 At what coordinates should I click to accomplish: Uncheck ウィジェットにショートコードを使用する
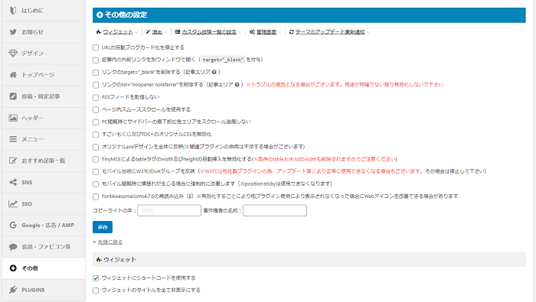point(96,278)
